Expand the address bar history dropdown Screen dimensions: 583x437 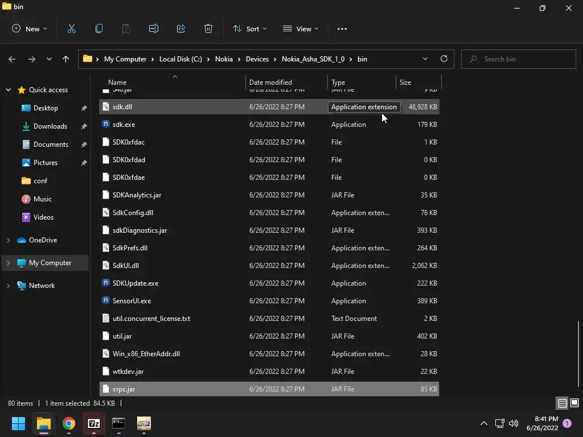click(x=425, y=59)
